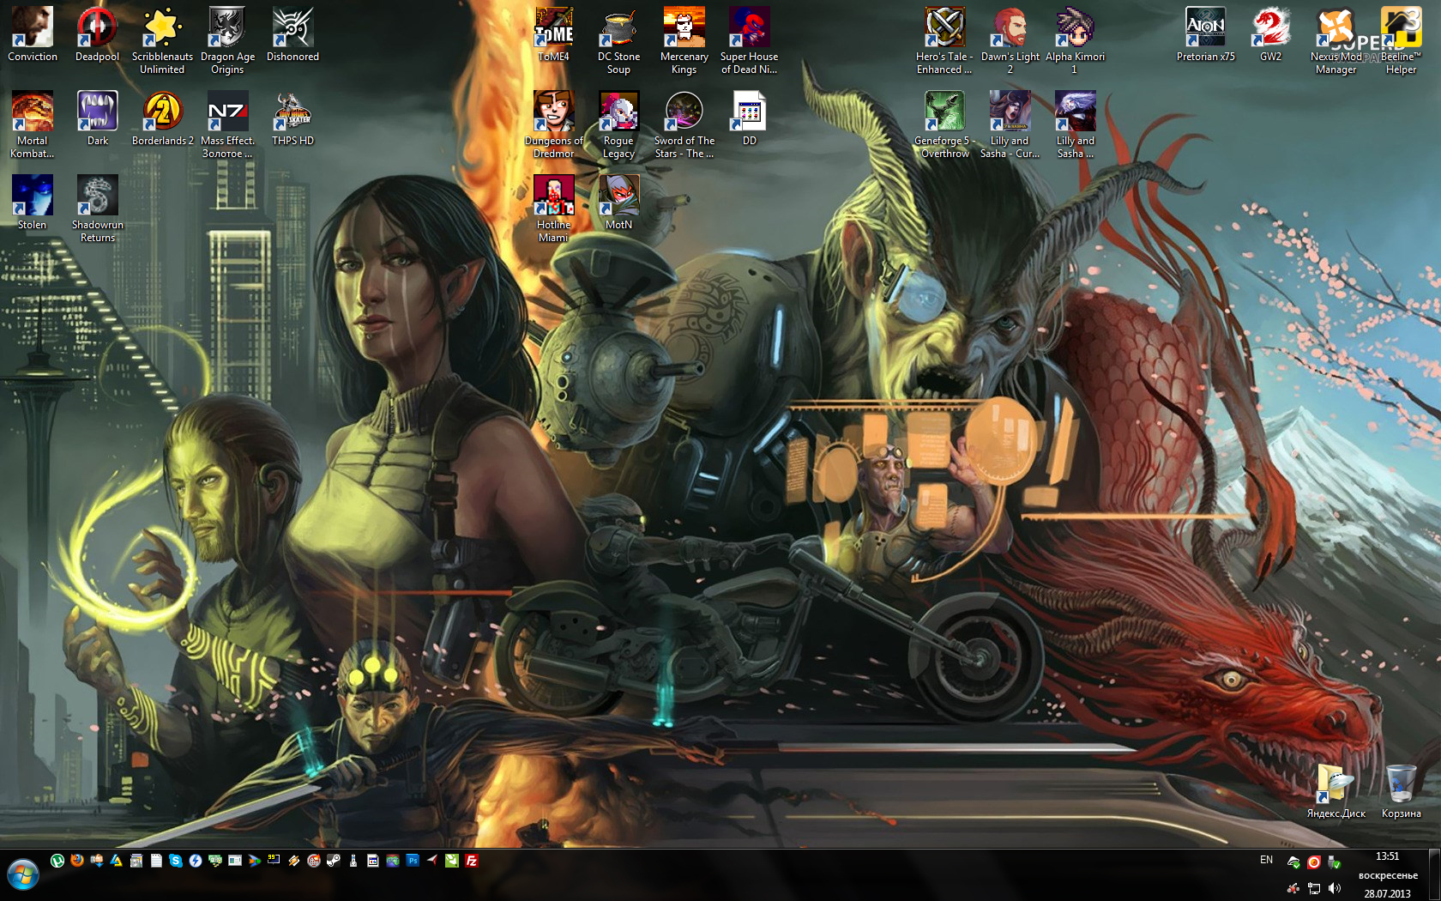Screen dimensions: 1441x901
Task: Launch the Deadpool game shortcut
Action: [x=98, y=34]
